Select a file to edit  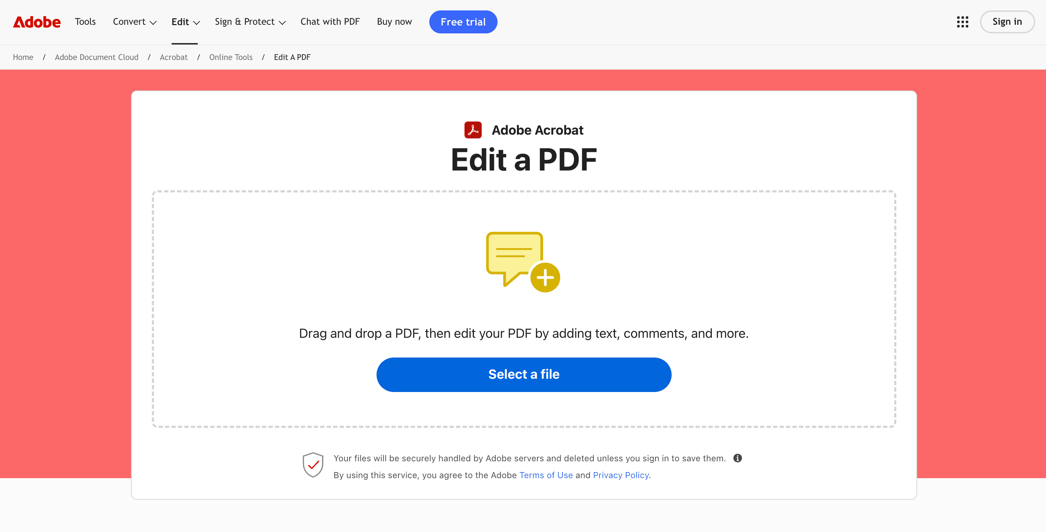point(524,374)
